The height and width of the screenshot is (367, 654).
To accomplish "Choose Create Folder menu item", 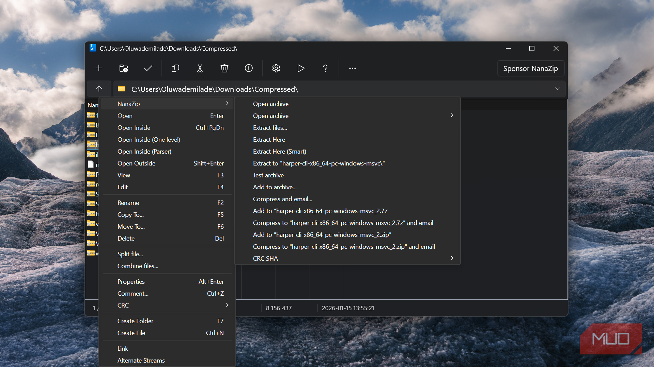I will (x=167, y=321).
